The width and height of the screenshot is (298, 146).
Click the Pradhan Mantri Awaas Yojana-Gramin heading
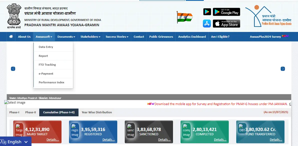pos(62,25)
